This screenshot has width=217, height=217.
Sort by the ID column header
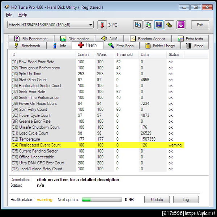43,55
